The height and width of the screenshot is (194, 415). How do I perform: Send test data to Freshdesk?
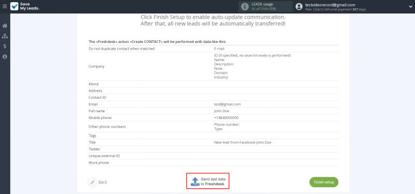(x=208, y=181)
